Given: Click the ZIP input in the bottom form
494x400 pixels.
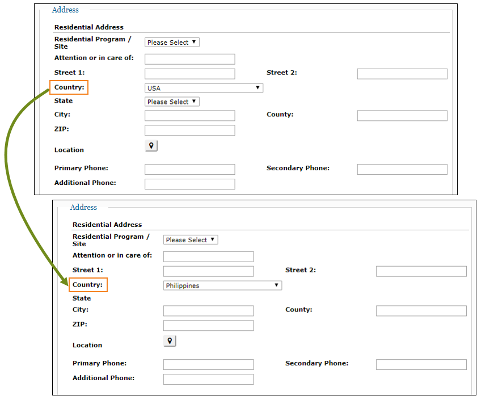Looking at the screenshot, I should click(208, 325).
